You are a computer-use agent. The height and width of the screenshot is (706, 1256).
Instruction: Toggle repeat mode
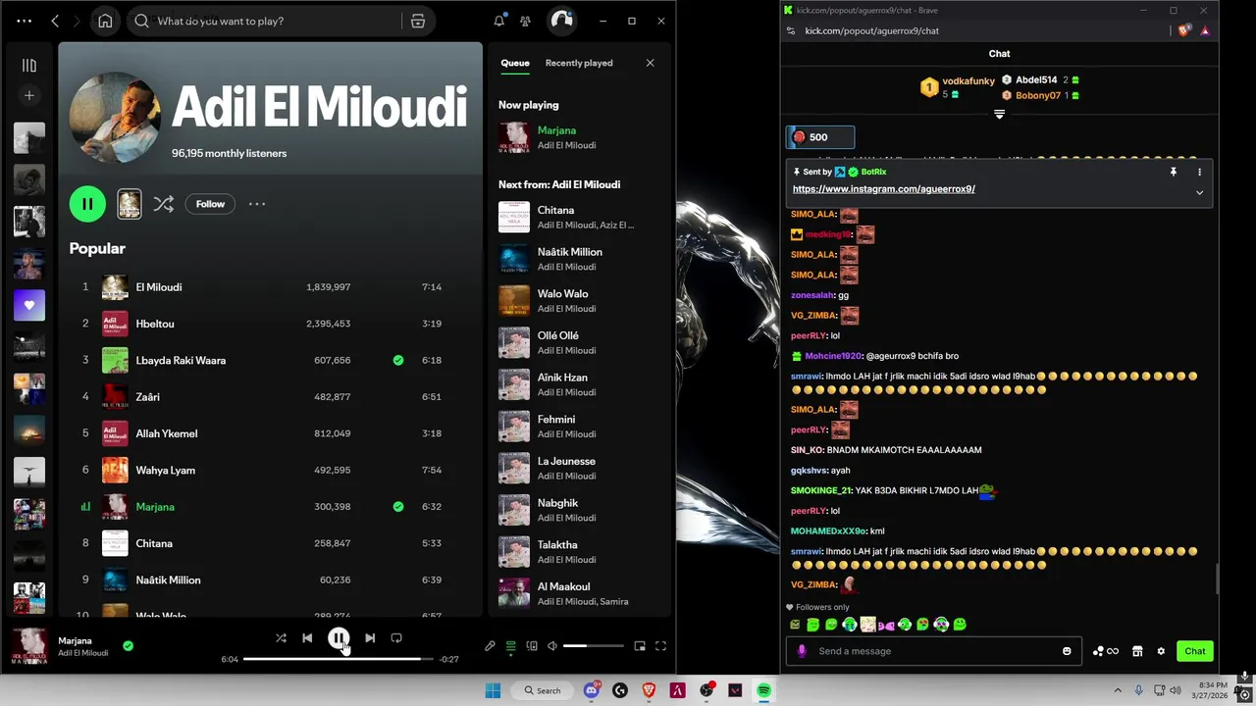tap(396, 638)
